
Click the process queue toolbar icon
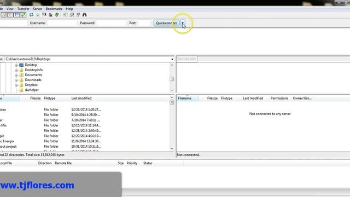[38, 15]
